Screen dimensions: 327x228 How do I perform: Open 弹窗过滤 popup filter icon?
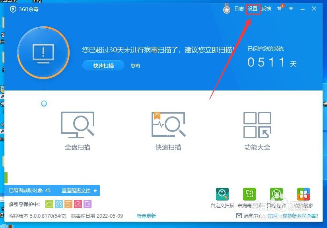[276, 194]
